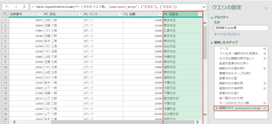Select the 変更された型1 step
272x124 pixels.
(241, 93)
